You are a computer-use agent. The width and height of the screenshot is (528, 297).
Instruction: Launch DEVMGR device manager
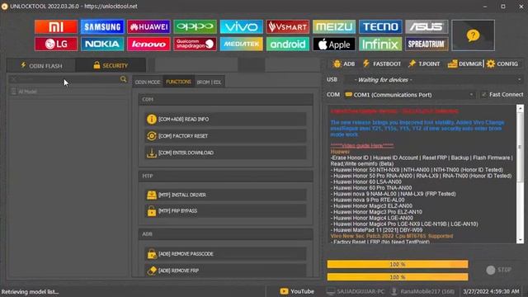coord(464,64)
